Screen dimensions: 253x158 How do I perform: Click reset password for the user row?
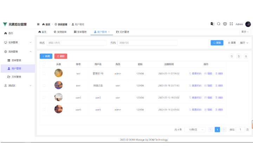(195, 86)
